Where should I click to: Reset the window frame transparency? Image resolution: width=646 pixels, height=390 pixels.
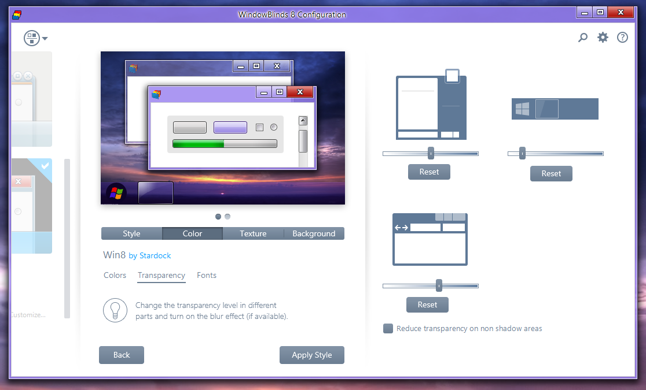pyautogui.click(x=427, y=305)
